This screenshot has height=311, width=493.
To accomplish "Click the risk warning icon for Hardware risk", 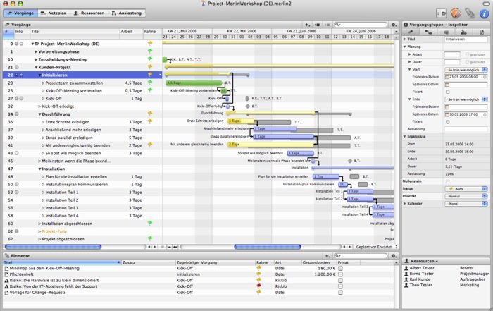I will [x=6, y=281].
